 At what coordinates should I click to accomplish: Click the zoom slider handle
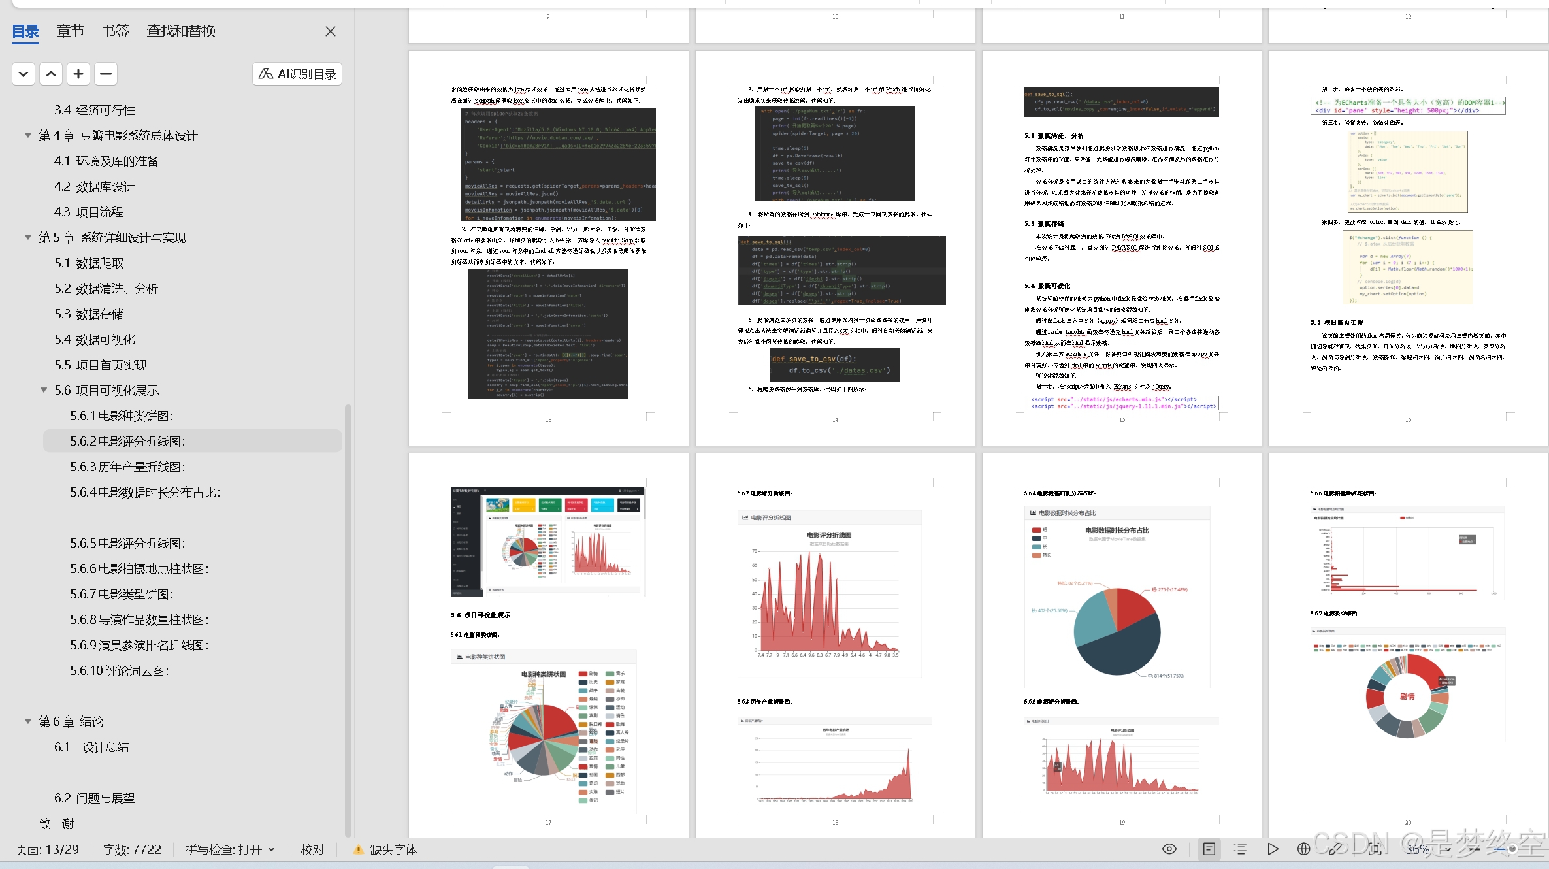coord(1512,849)
